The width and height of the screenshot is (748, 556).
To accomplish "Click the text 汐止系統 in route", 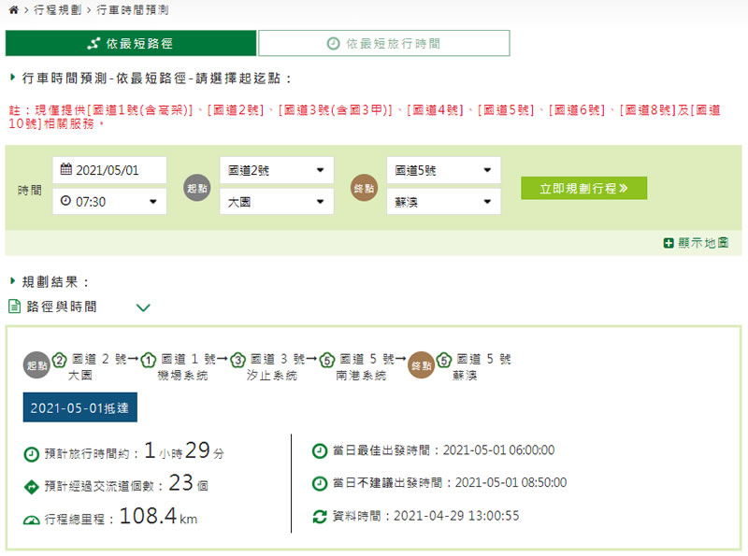I will (272, 376).
